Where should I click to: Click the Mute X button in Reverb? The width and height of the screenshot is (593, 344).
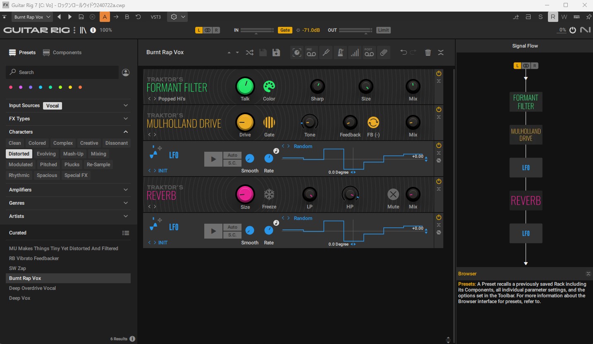[393, 195]
